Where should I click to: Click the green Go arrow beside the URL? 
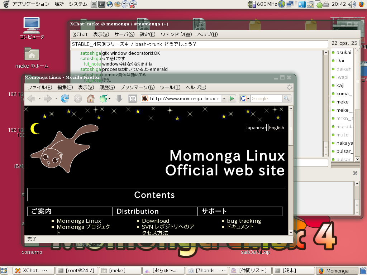point(232,98)
